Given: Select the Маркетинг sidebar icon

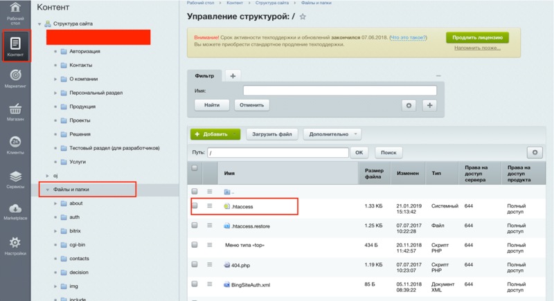Looking at the screenshot, I should click(15, 75).
